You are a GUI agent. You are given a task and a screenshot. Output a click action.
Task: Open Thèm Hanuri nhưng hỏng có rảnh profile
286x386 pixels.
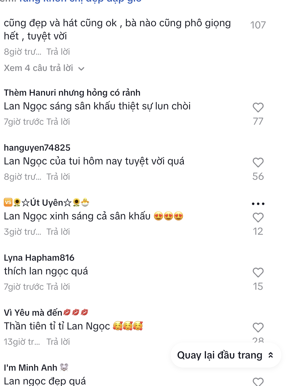coord(72,93)
